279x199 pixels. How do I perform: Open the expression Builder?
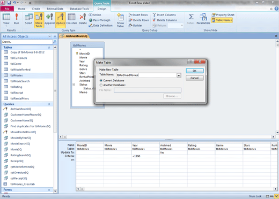point(135,26)
